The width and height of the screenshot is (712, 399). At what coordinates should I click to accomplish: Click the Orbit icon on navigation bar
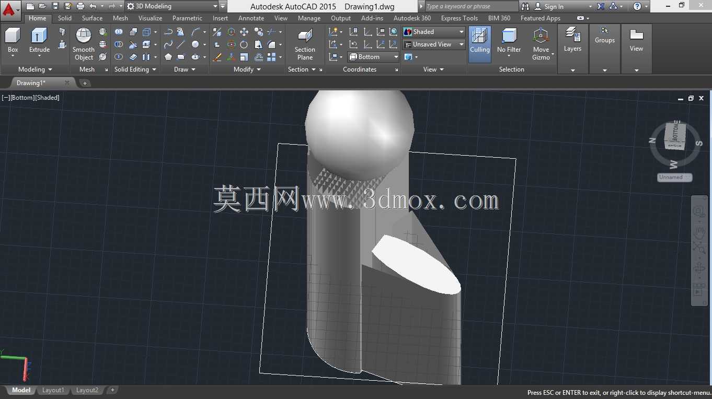coord(699,268)
